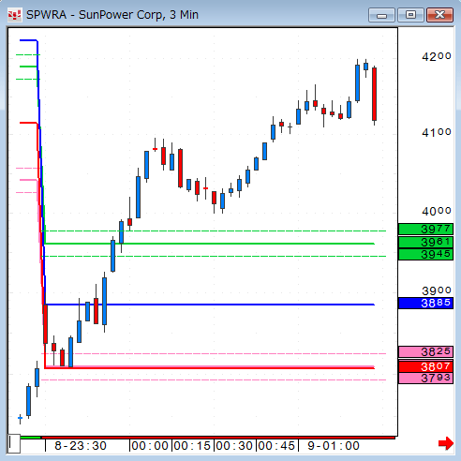The image size is (461, 461).
Task: Maximize the SunPower chart window
Action: 410,15
